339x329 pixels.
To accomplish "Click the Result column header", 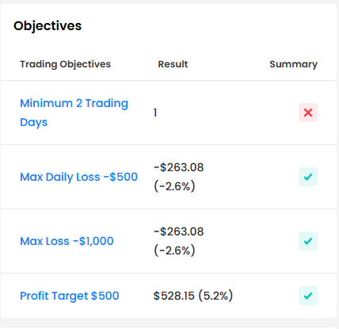I will point(173,64).
